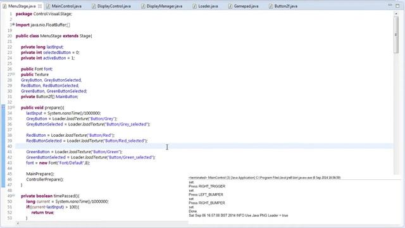The height and width of the screenshot is (228, 405).
Task: Click the MainControl.java tab file icon
Action: click(48, 6)
